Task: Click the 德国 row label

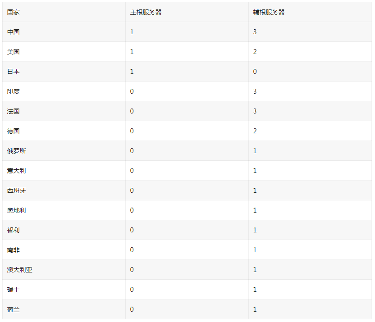Action: [14, 131]
